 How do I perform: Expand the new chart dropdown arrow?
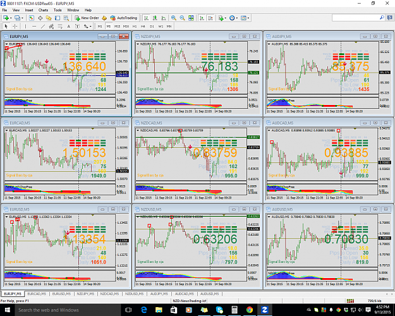[11, 18]
